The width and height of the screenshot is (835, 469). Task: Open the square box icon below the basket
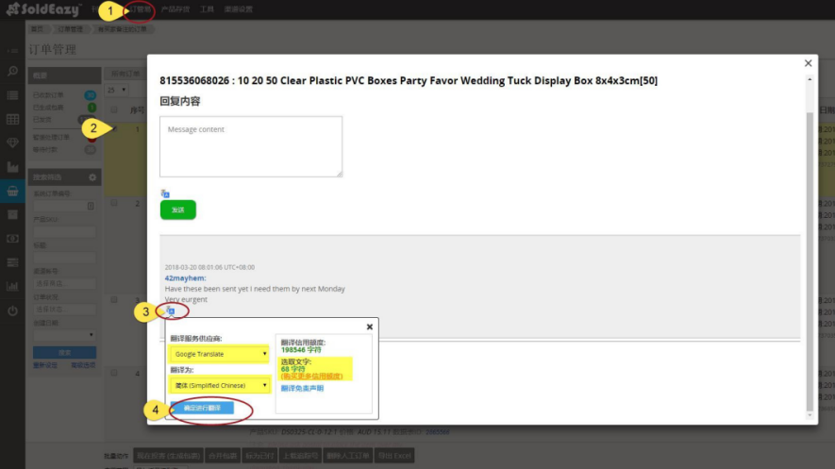click(12, 214)
